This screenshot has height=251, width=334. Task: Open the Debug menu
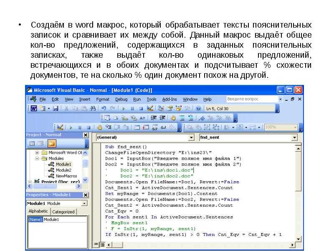coord(121,99)
